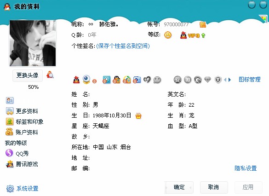
Task: Show previous service icons with left arrow
Action: pos(225,80)
